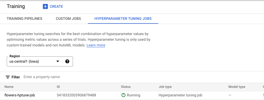Click the Filter property name input field
The height and width of the screenshot is (100, 264).
point(42,77)
